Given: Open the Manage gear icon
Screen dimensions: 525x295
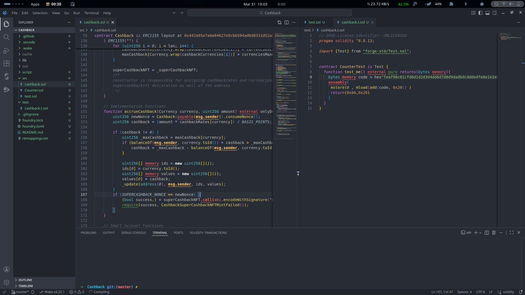Looking at the screenshot, I should tap(6, 282).
